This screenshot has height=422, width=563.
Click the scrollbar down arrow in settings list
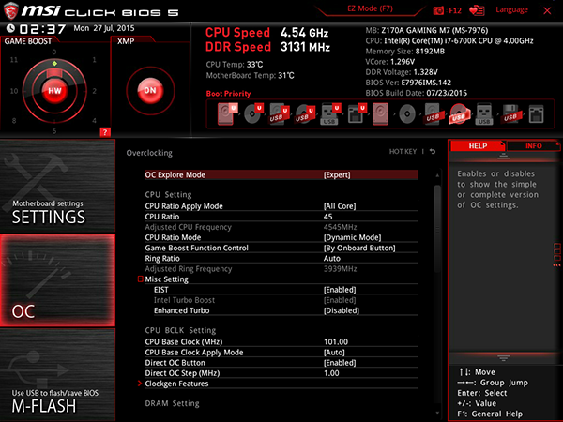437,414
